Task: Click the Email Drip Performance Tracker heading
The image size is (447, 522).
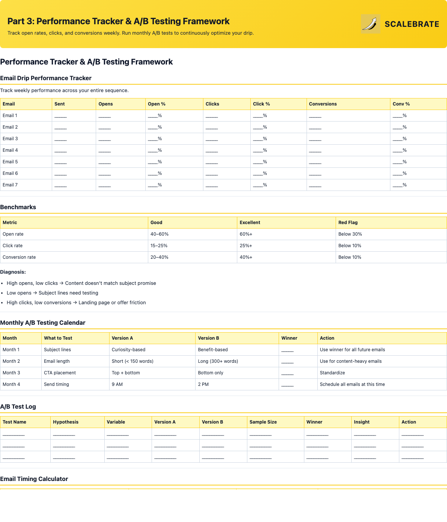Action: point(46,78)
